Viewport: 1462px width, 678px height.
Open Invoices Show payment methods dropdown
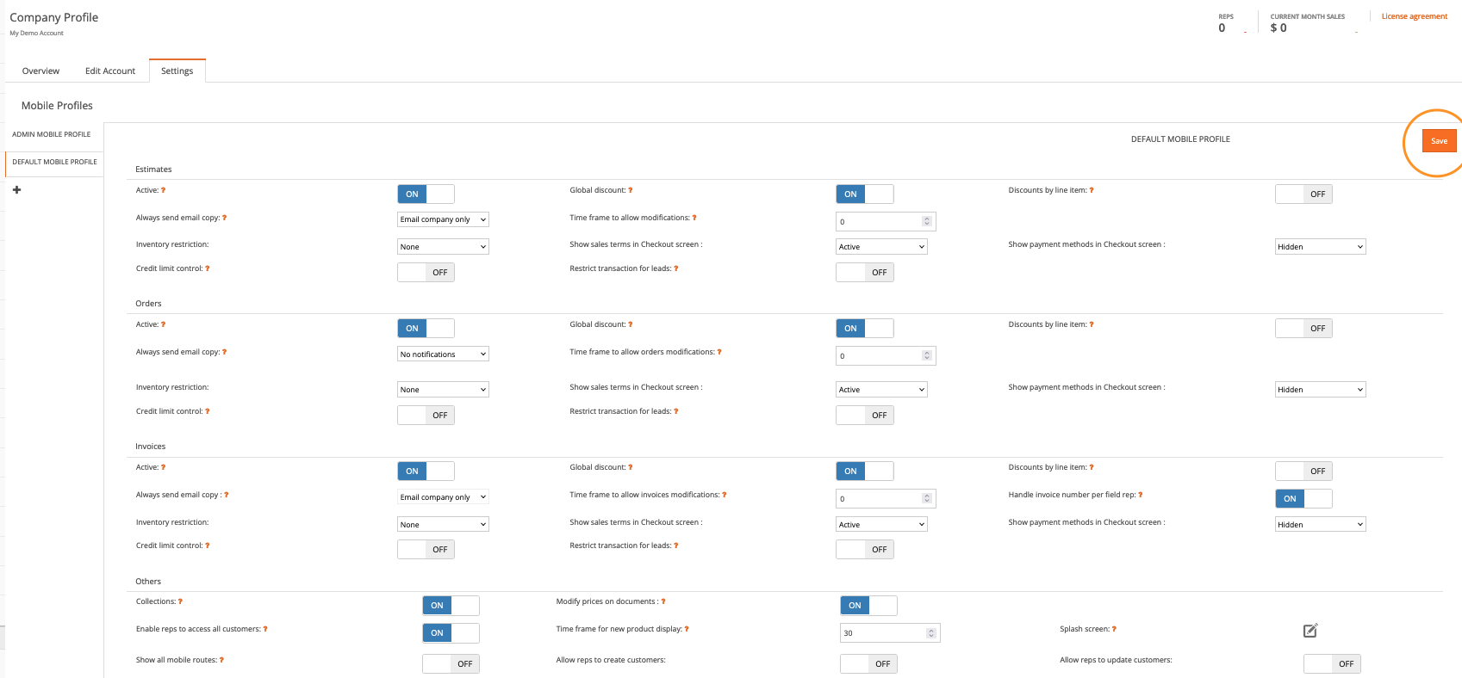(x=1320, y=525)
